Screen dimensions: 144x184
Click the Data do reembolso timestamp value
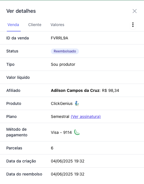(68, 174)
